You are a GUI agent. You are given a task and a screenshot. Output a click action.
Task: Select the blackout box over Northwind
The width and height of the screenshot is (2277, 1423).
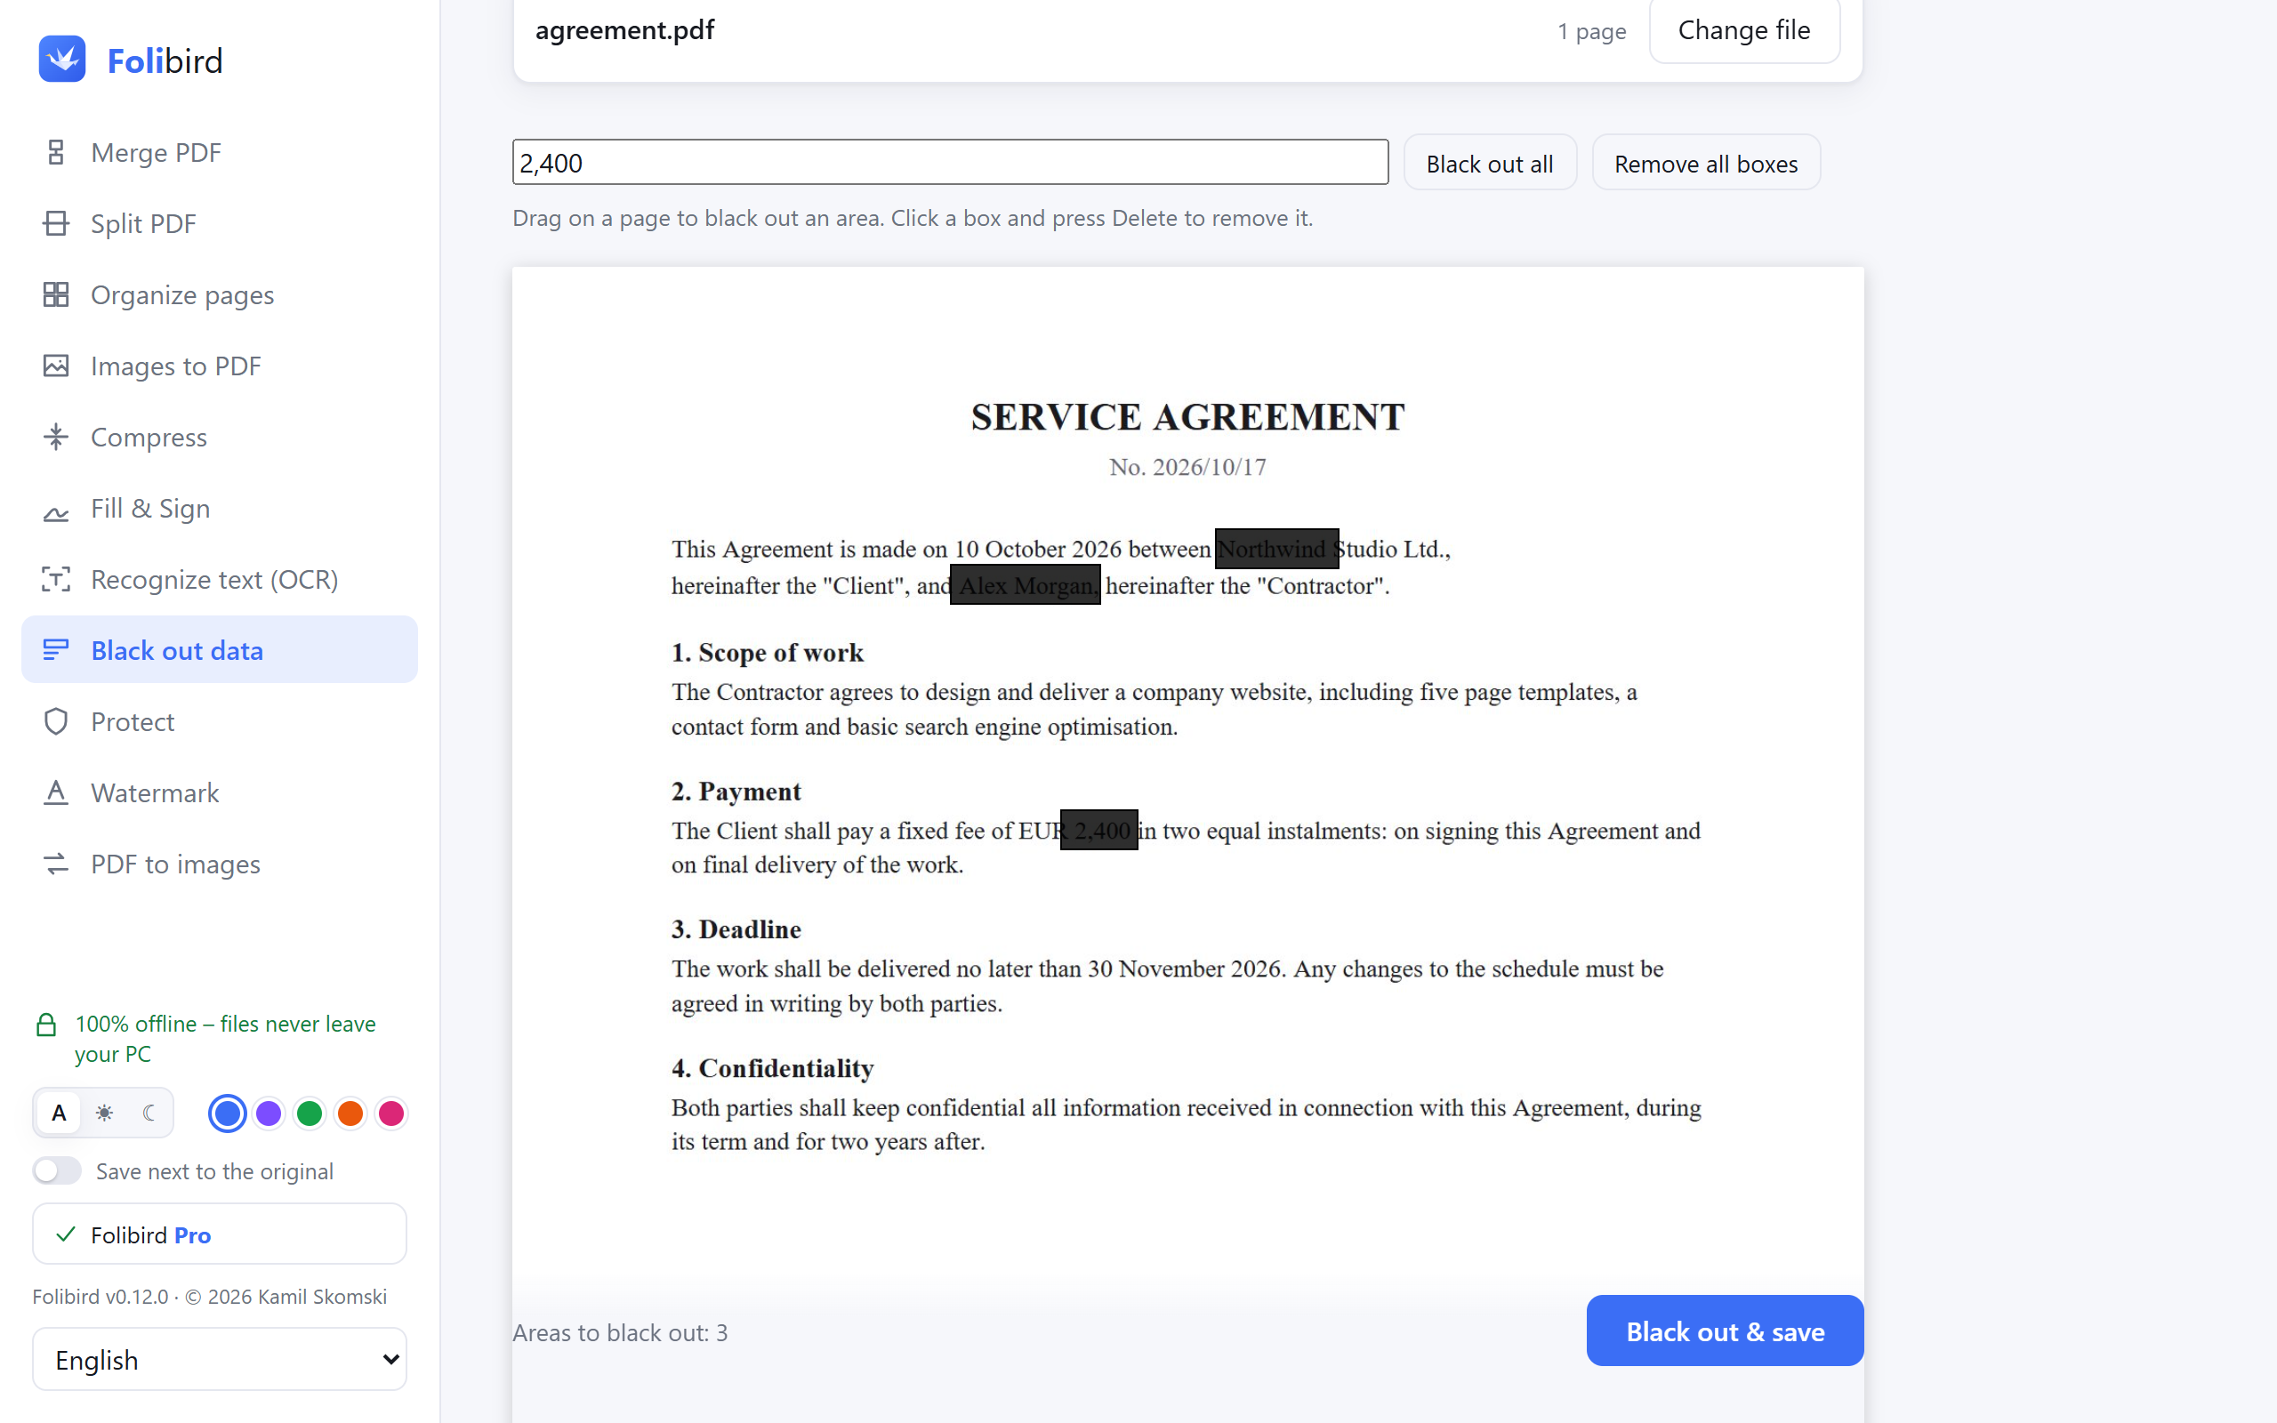tap(1277, 549)
